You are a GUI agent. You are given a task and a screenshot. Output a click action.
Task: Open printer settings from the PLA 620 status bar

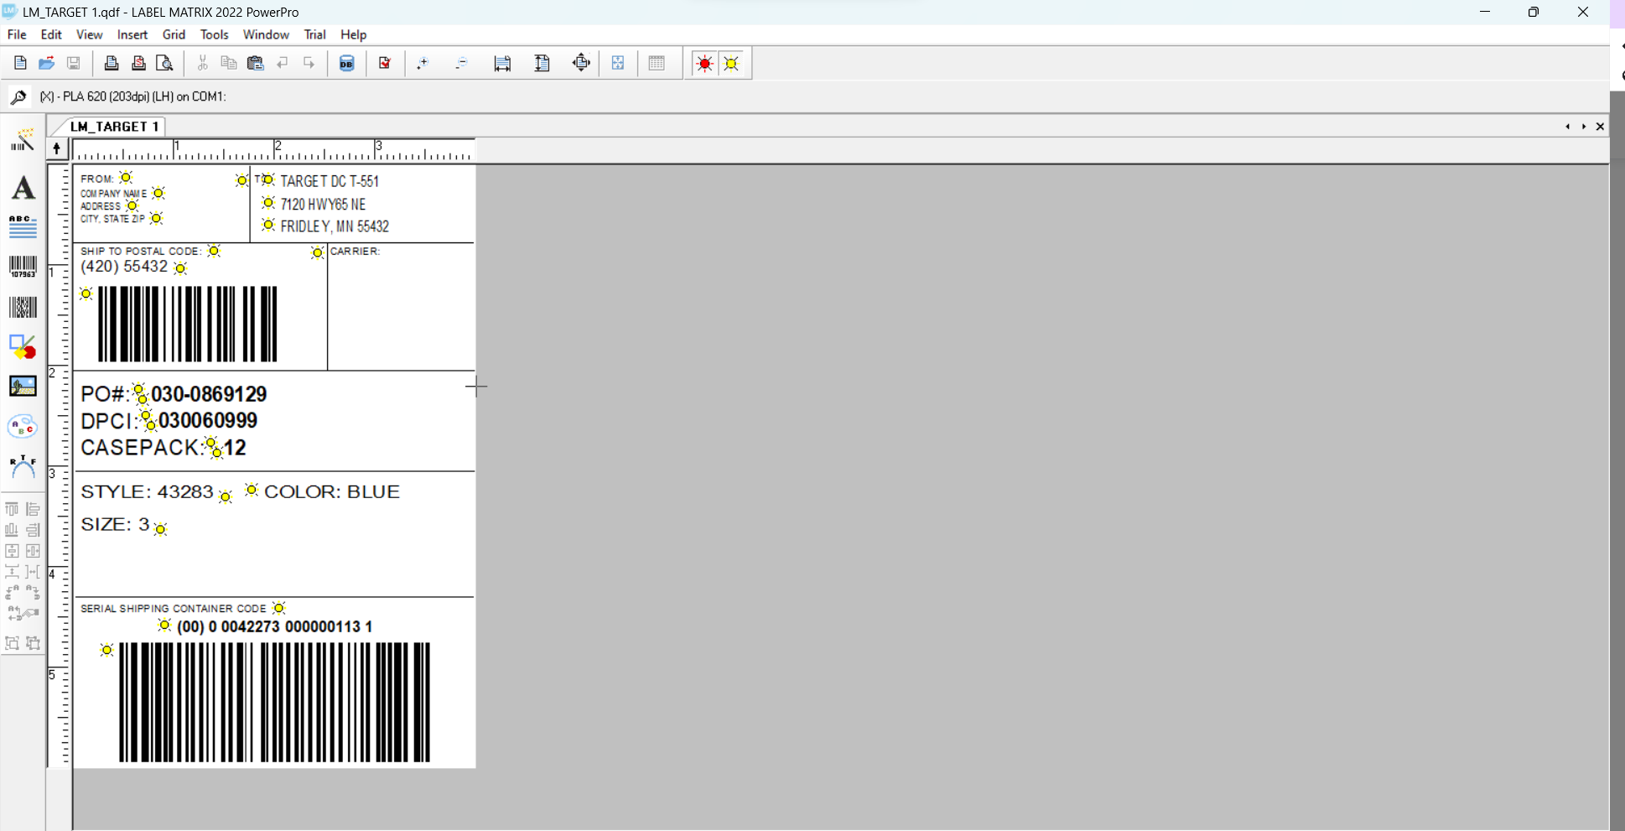(18, 96)
